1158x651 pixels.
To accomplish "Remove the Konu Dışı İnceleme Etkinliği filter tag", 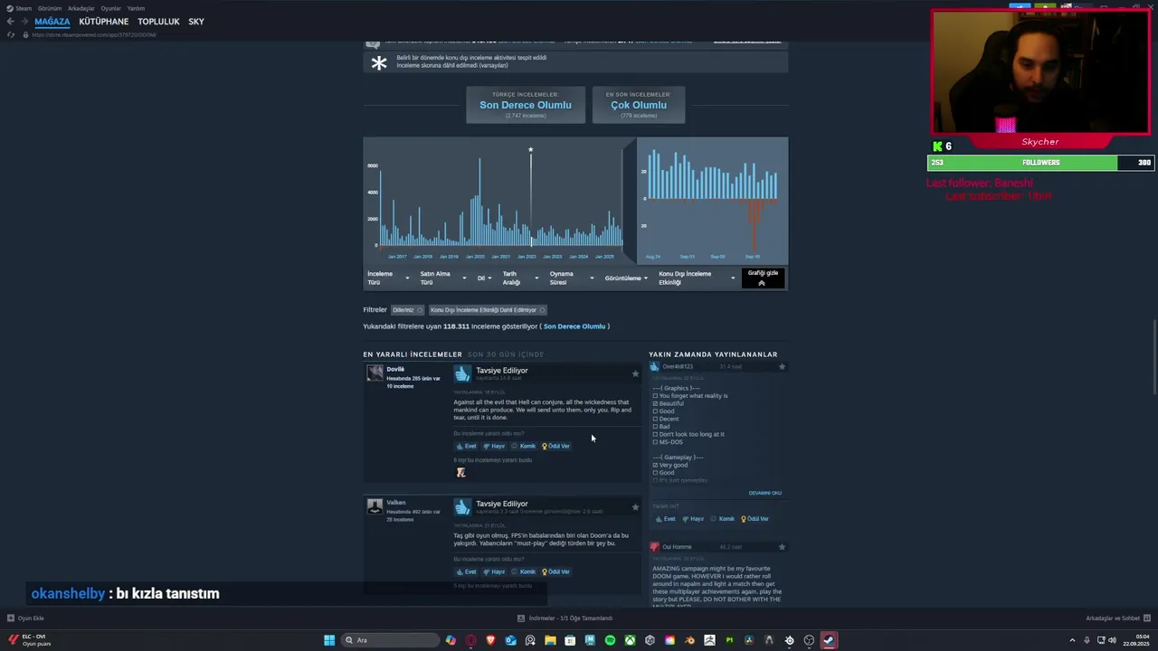I will [x=542, y=310].
